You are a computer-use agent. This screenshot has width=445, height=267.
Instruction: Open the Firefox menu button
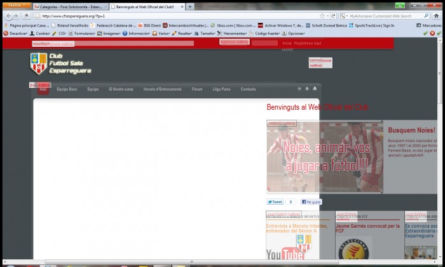tap(14, 5)
